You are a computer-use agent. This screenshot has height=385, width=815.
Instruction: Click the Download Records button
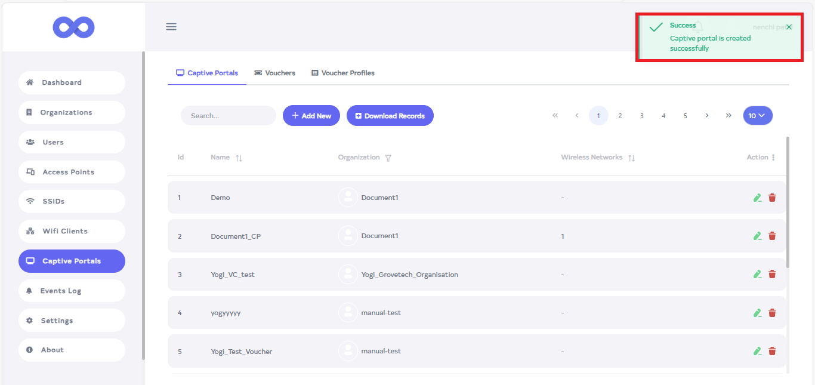[x=390, y=116]
